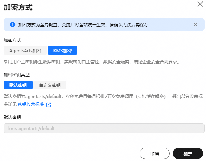
Task: Open the external link icon after 密钥收费标准
Action: point(48,104)
